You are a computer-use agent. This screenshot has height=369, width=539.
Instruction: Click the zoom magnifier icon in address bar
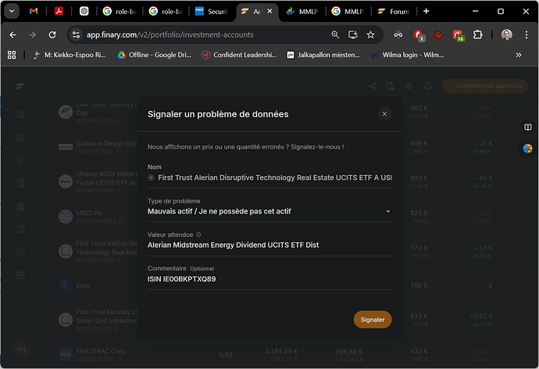point(335,34)
